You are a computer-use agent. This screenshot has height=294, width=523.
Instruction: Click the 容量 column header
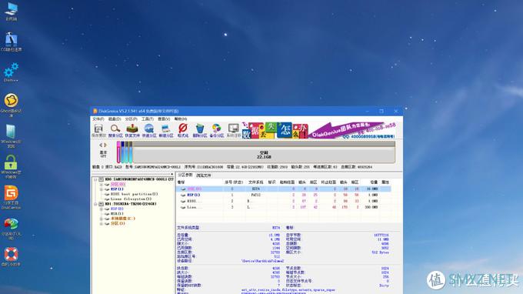(374, 182)
